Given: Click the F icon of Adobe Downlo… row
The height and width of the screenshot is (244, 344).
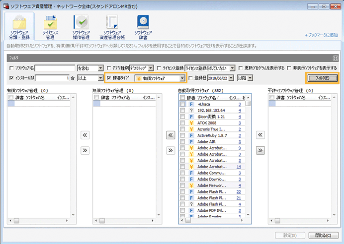Looking at the screenshot, I should (191, 179).
